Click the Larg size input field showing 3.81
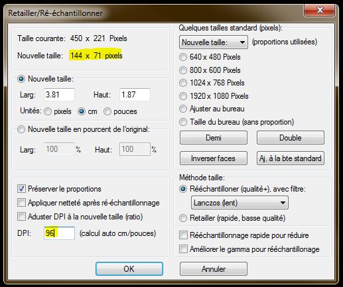The width and height of the screenshot is (343, 287). (x=59, y=95)
